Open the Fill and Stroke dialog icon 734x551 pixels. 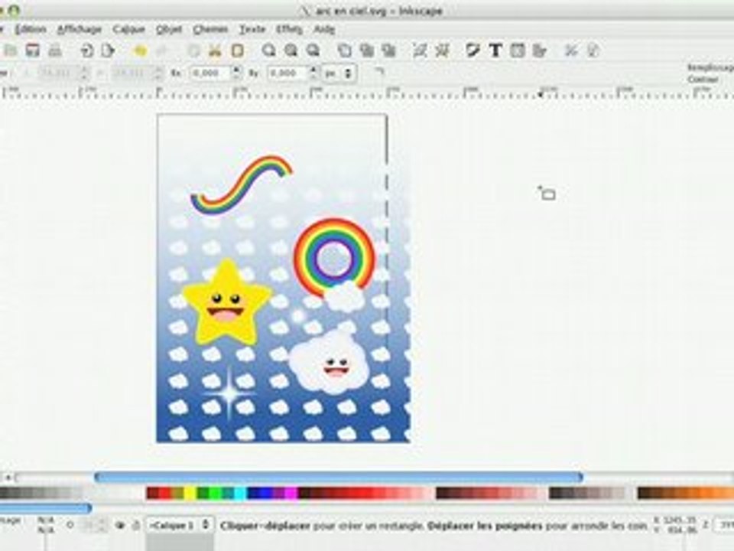click(x=473, y=51)
